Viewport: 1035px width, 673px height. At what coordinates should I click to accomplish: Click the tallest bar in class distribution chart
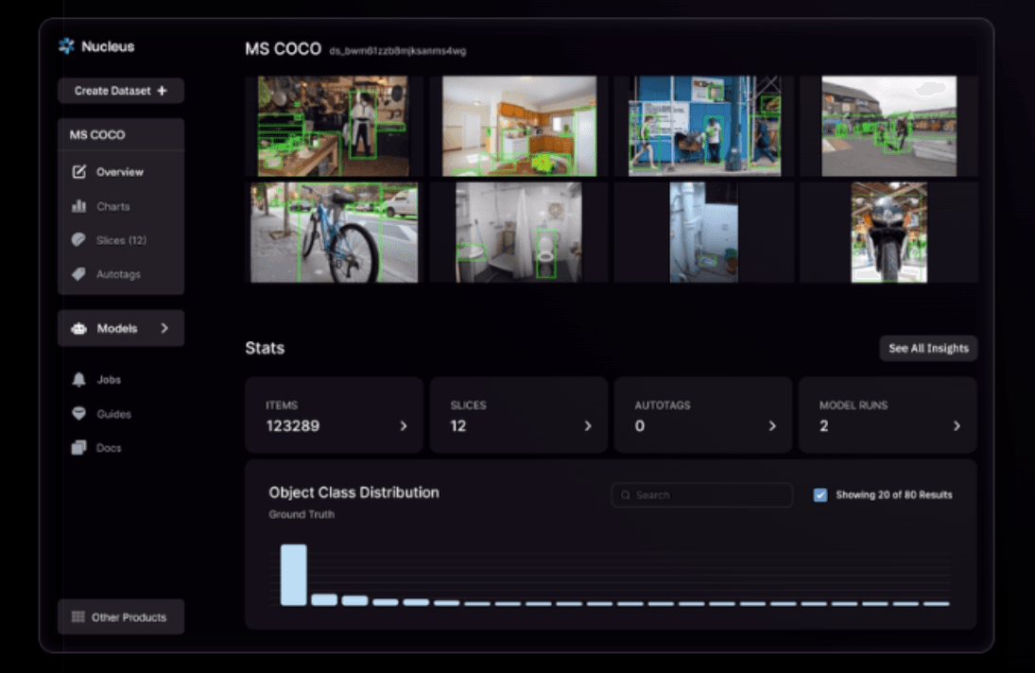tap(293, 575)
